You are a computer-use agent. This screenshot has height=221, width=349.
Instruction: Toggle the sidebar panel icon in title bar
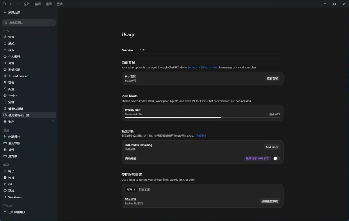pyautogui.click(x=4, y=4)
